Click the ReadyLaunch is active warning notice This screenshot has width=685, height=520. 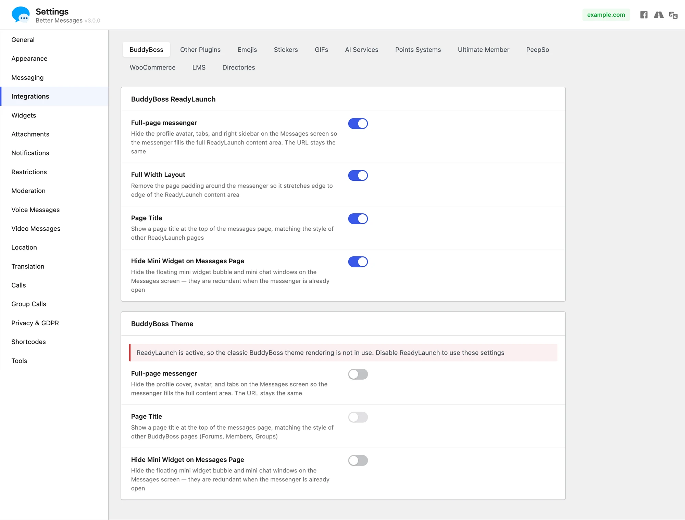pyautogui.click(x=343, y=353)
